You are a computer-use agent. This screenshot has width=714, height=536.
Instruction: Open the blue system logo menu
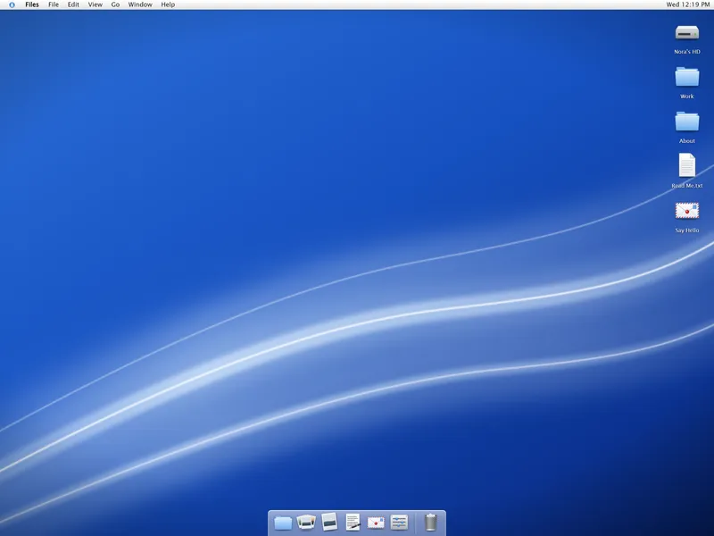tap(12, 4)
